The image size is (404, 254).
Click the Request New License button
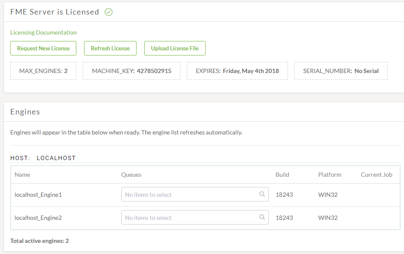point(43,48)
